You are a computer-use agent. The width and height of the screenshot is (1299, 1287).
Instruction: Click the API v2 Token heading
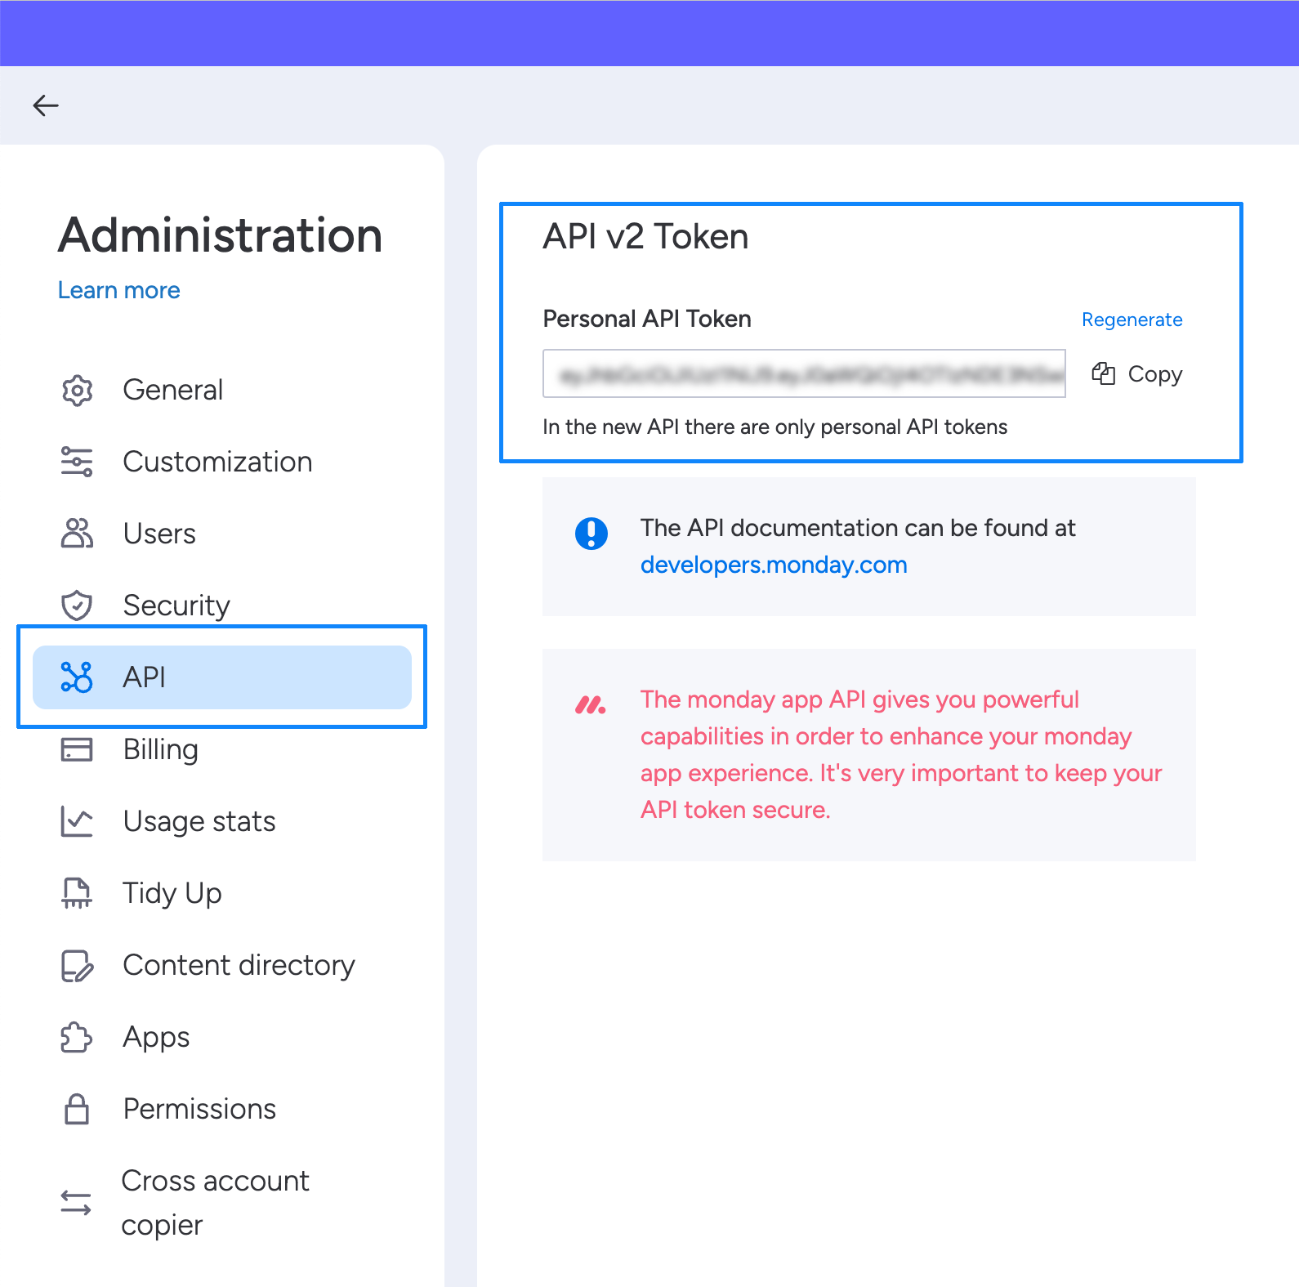pos(645,237)
